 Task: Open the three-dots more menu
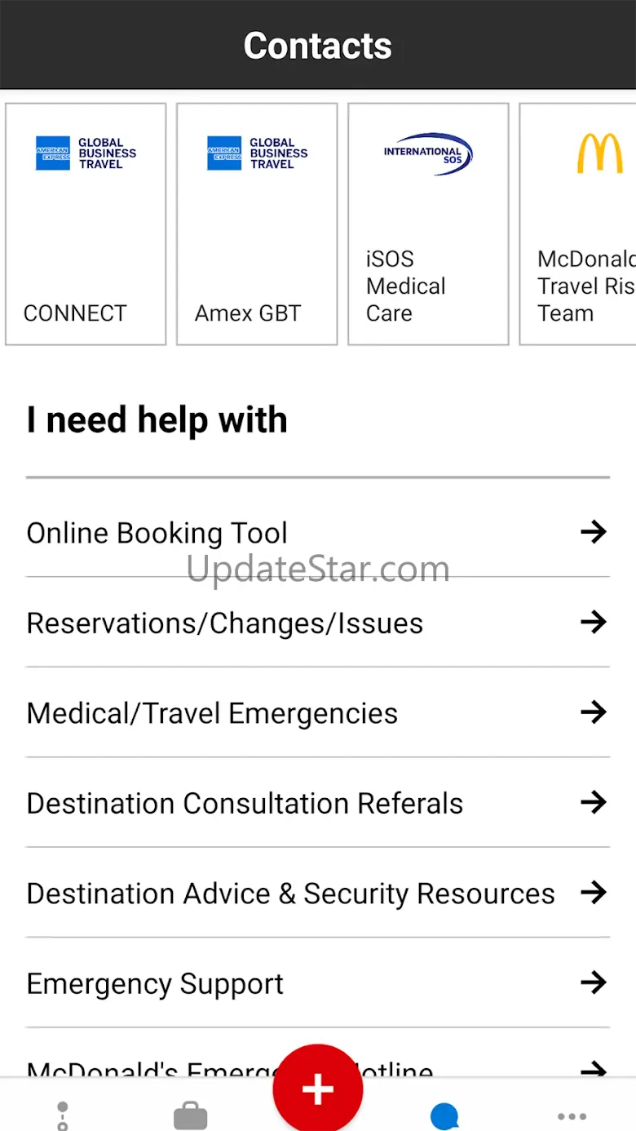pyautogui.click(x=572, y=1116)
